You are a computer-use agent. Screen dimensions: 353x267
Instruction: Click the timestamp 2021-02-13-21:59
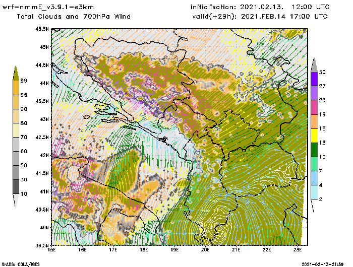[x=323, y=264]
